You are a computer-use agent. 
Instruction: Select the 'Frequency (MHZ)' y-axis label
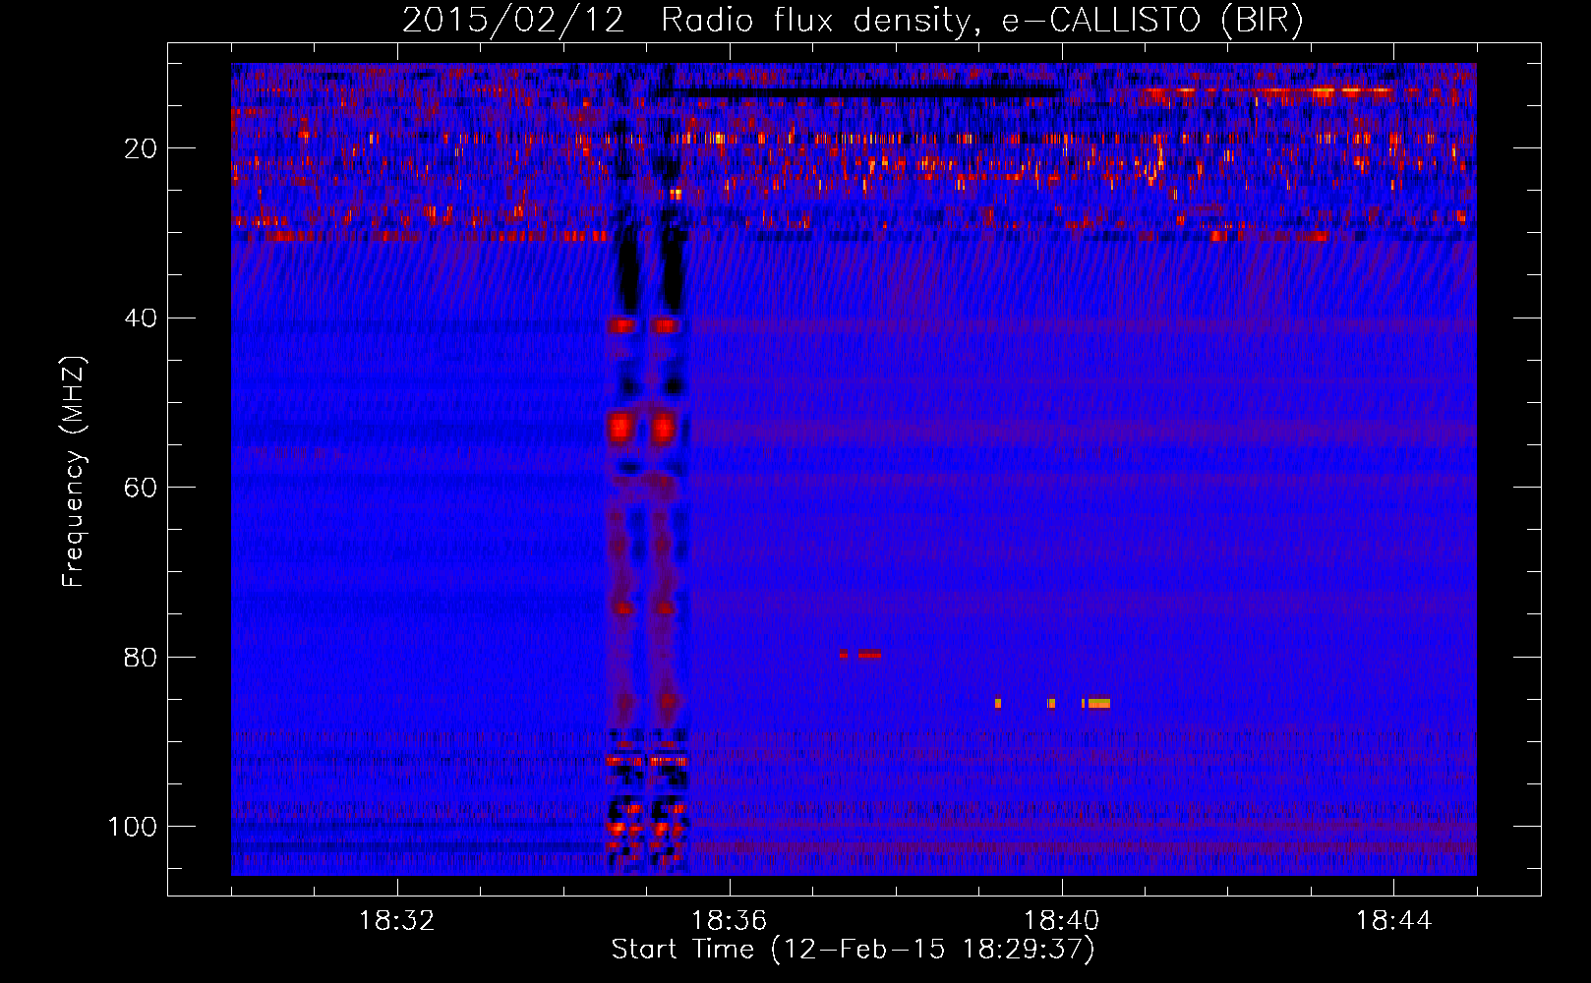pyautogui.click(x=75, y=472)
